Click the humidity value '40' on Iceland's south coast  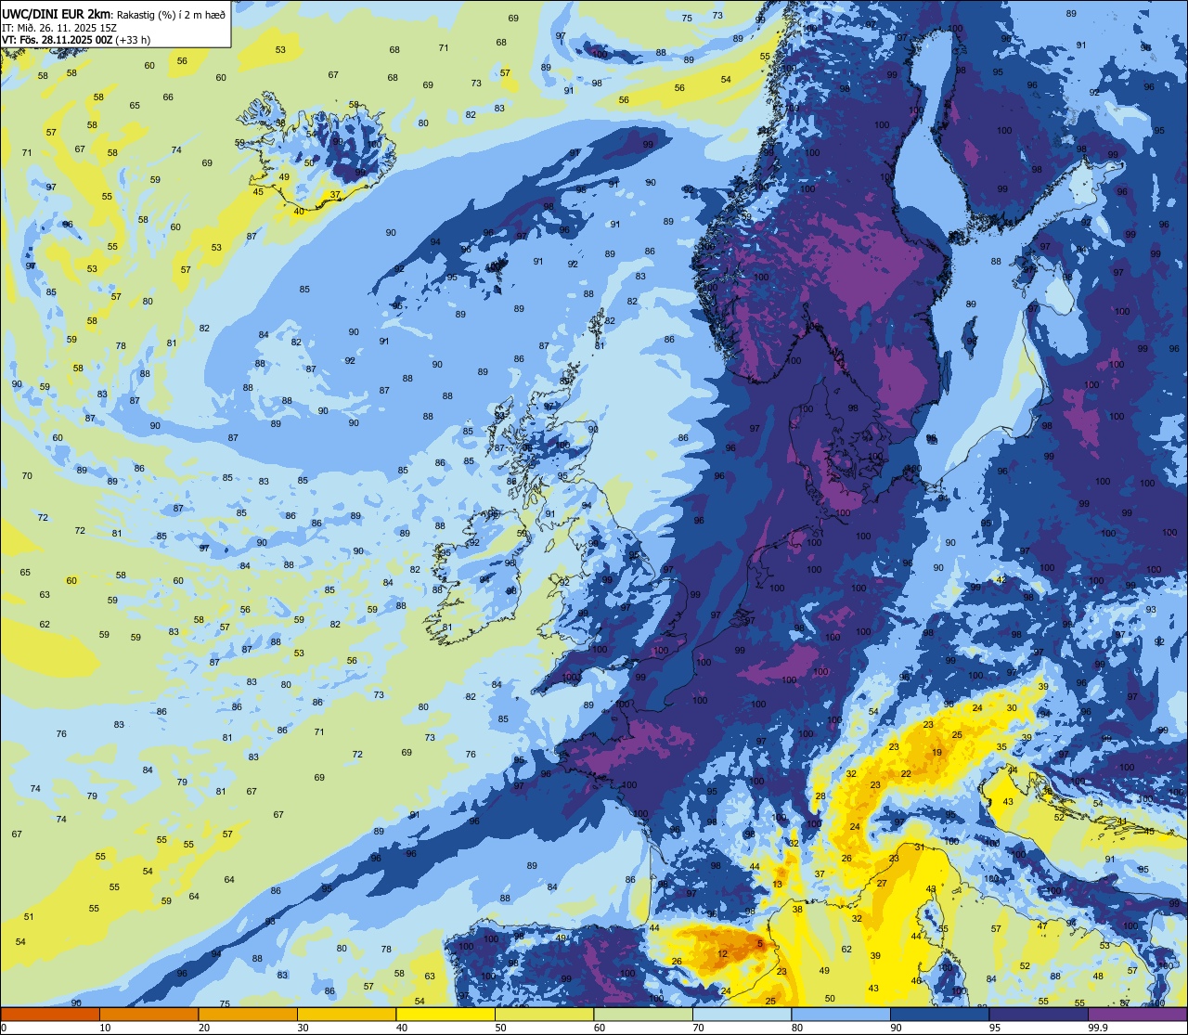(299, 212)
